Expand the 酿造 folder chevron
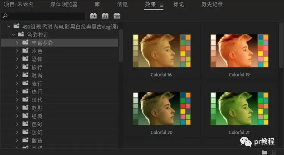 click(17, 141)
